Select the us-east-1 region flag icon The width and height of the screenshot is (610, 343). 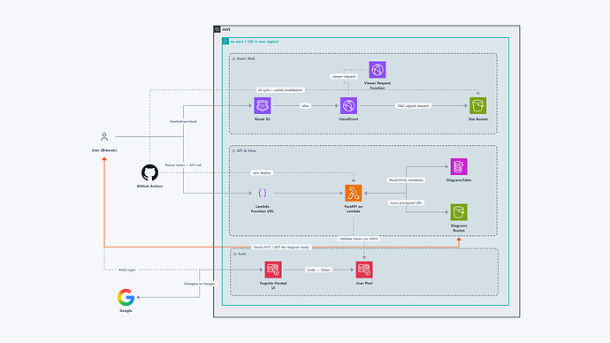pyautogui.click(x=225, y=42)
